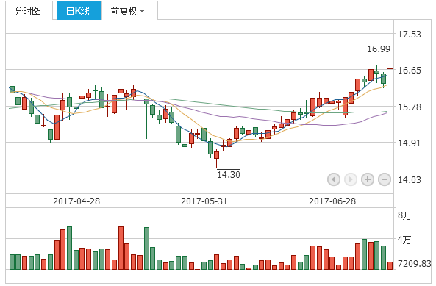Click the scroll-right arrow chart button
This screenshot has height=286, width=436.
351,179
